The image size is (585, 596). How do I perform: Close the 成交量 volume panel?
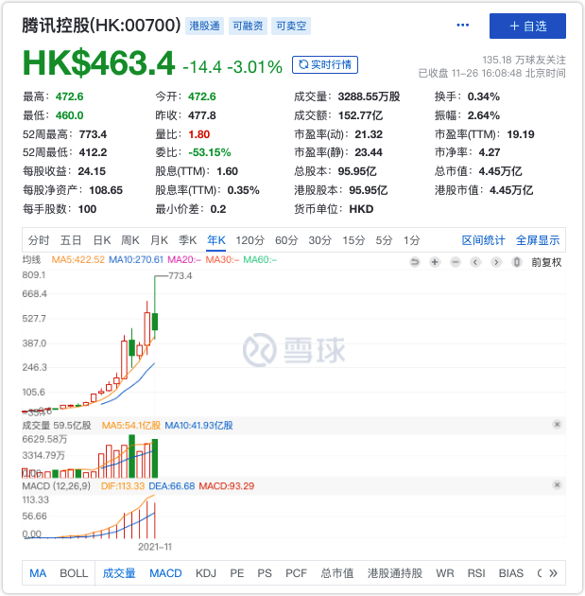pyautogui.click(x=557, y=424)
